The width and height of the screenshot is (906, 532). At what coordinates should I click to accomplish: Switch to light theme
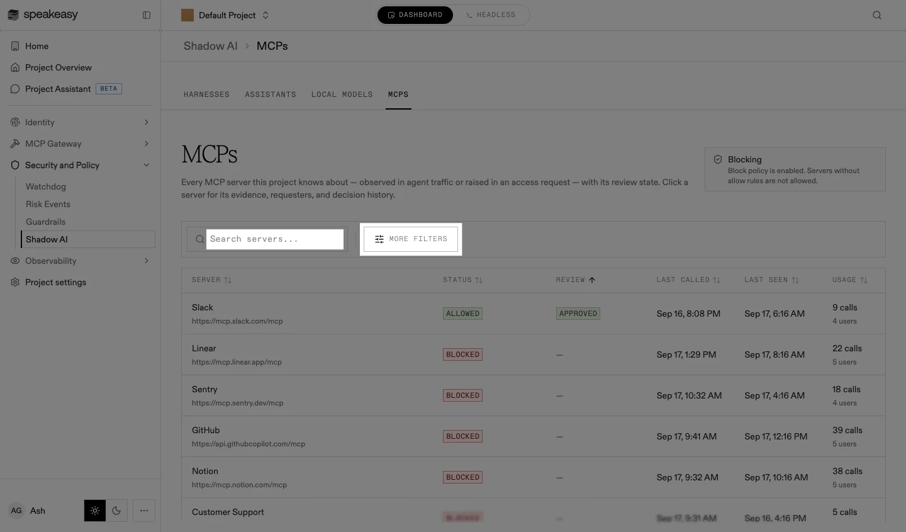coord(95,511)
